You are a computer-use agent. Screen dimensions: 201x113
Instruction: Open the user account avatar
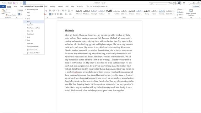point(179,3)
